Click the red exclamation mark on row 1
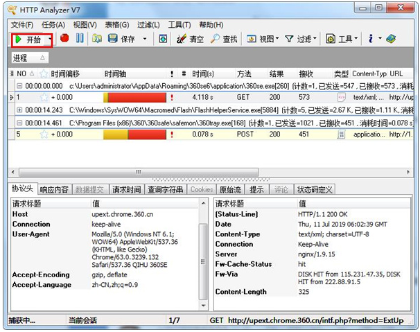This screenshot has height=332, width=420. coord(172,98)
